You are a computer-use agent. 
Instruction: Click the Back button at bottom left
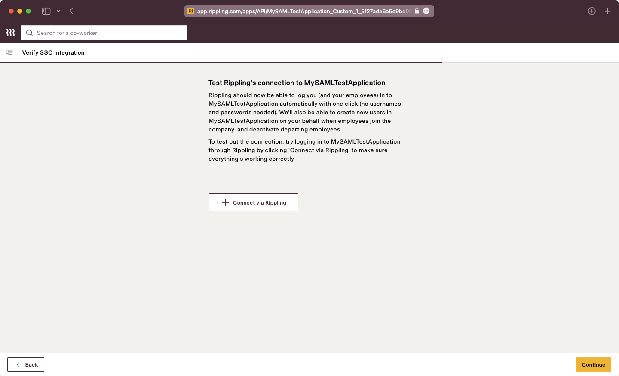(25, 364)
